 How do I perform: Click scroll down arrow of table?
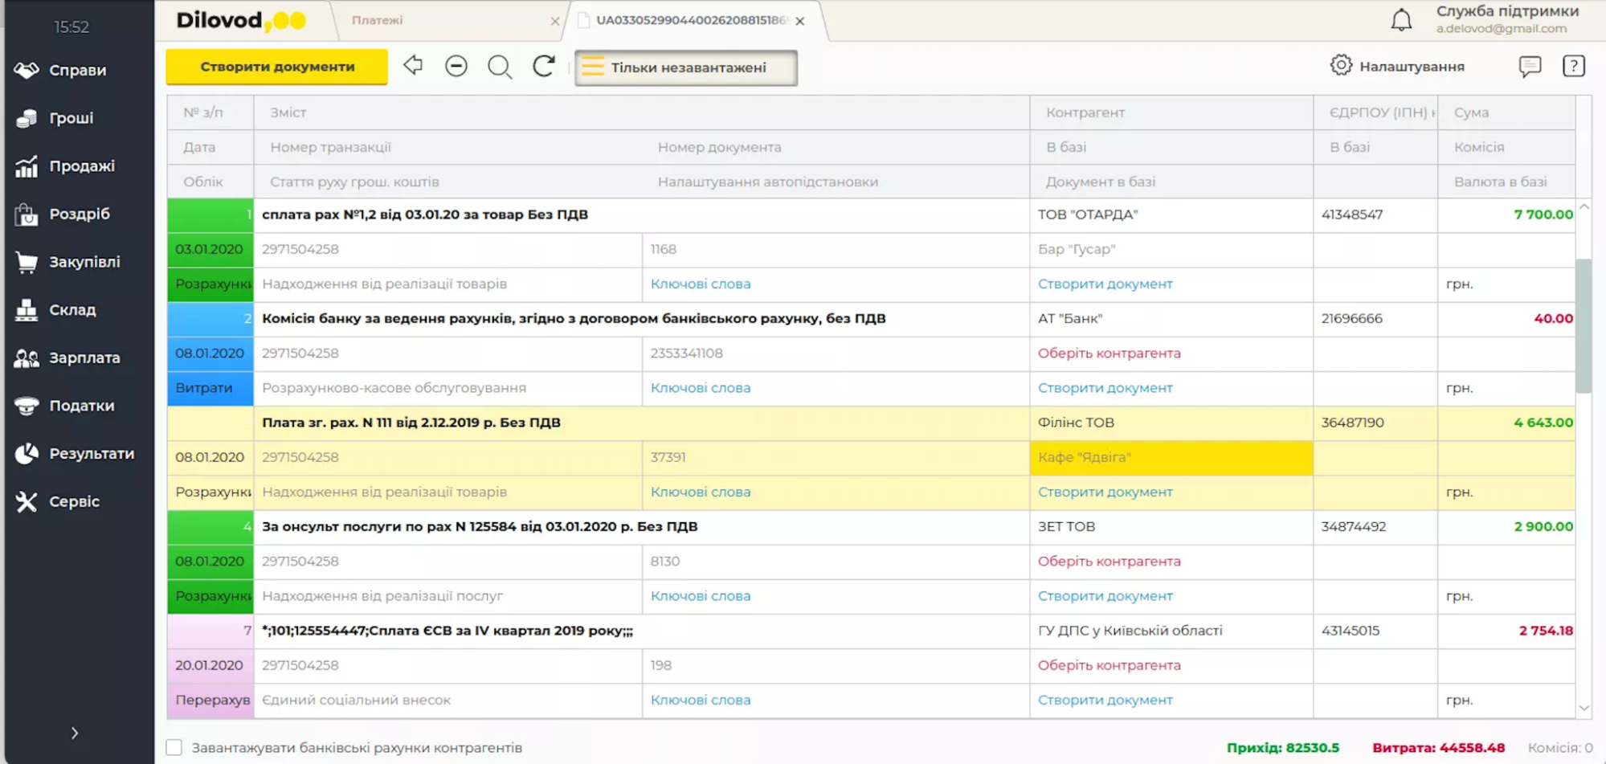pos(1584,708)
